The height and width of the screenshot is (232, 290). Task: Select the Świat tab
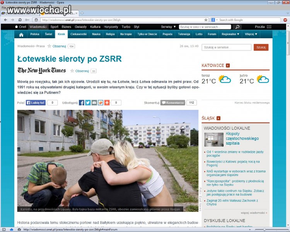tap(48, 34)
